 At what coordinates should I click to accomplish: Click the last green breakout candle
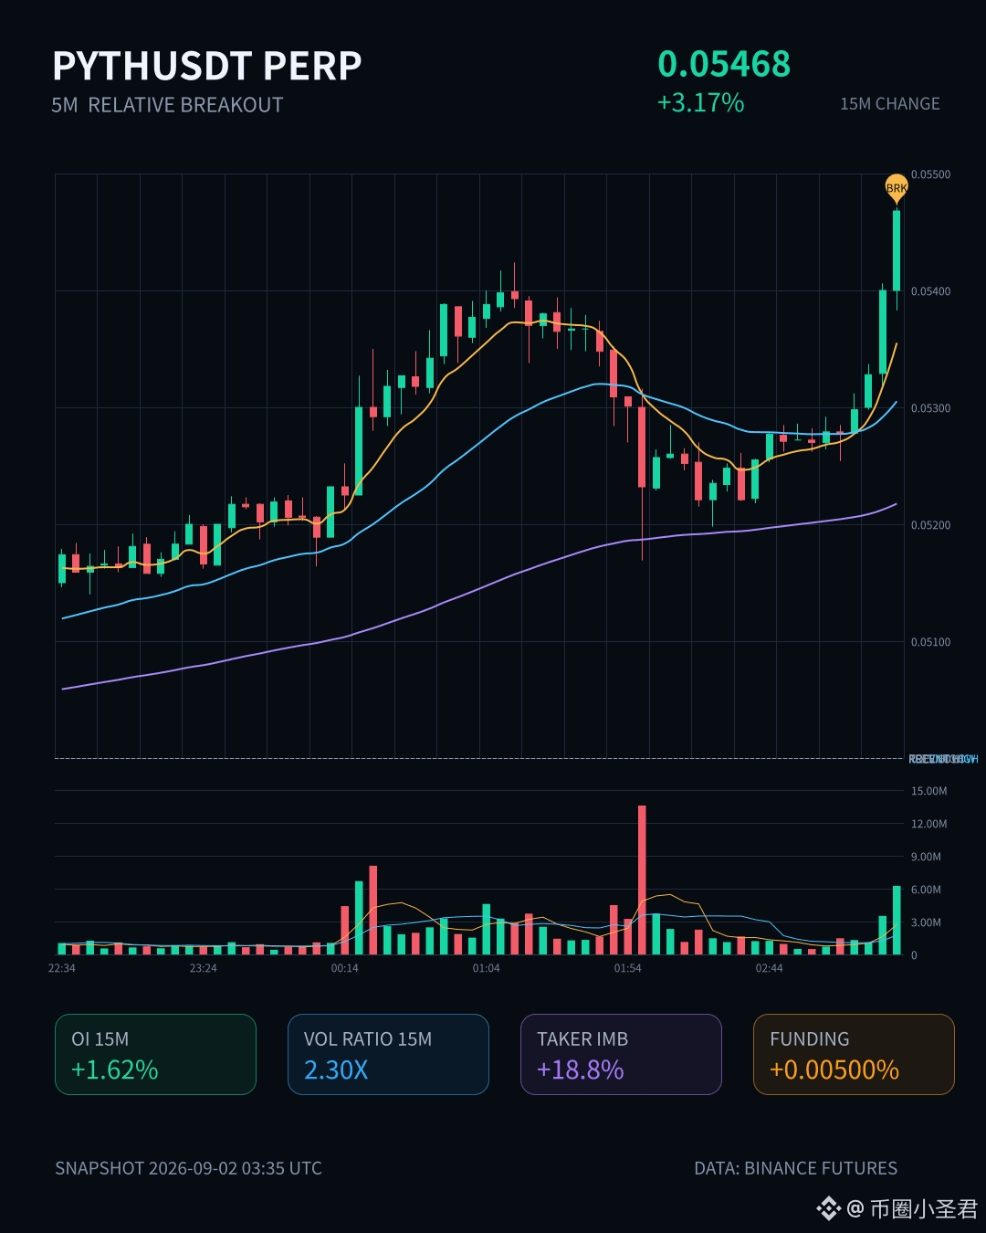[897, 251]
